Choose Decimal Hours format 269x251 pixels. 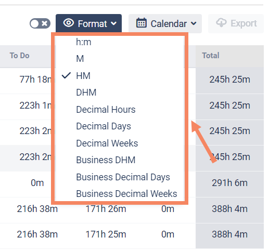pos(106,110)
